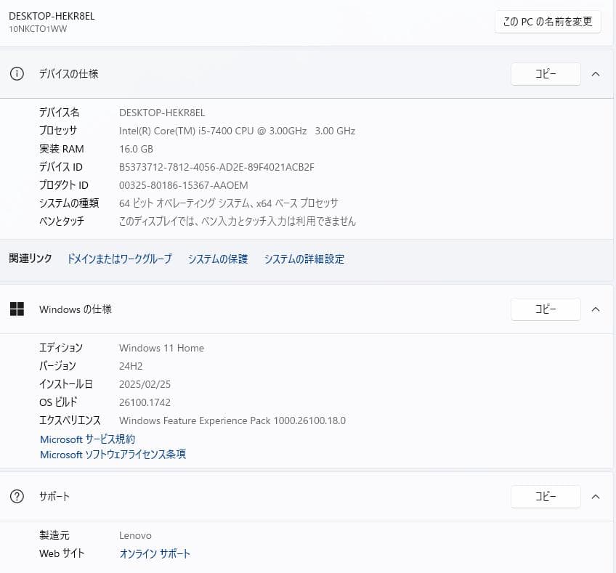The height and width of the screenshot is (573, 616).
Task: Open the システムの保護 link
Action: click(x=217, y=259)
